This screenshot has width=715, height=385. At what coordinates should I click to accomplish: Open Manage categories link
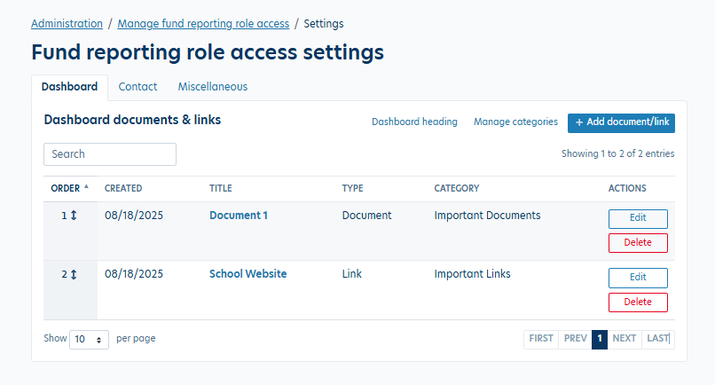pyautogui.click(x=515, y=122)
